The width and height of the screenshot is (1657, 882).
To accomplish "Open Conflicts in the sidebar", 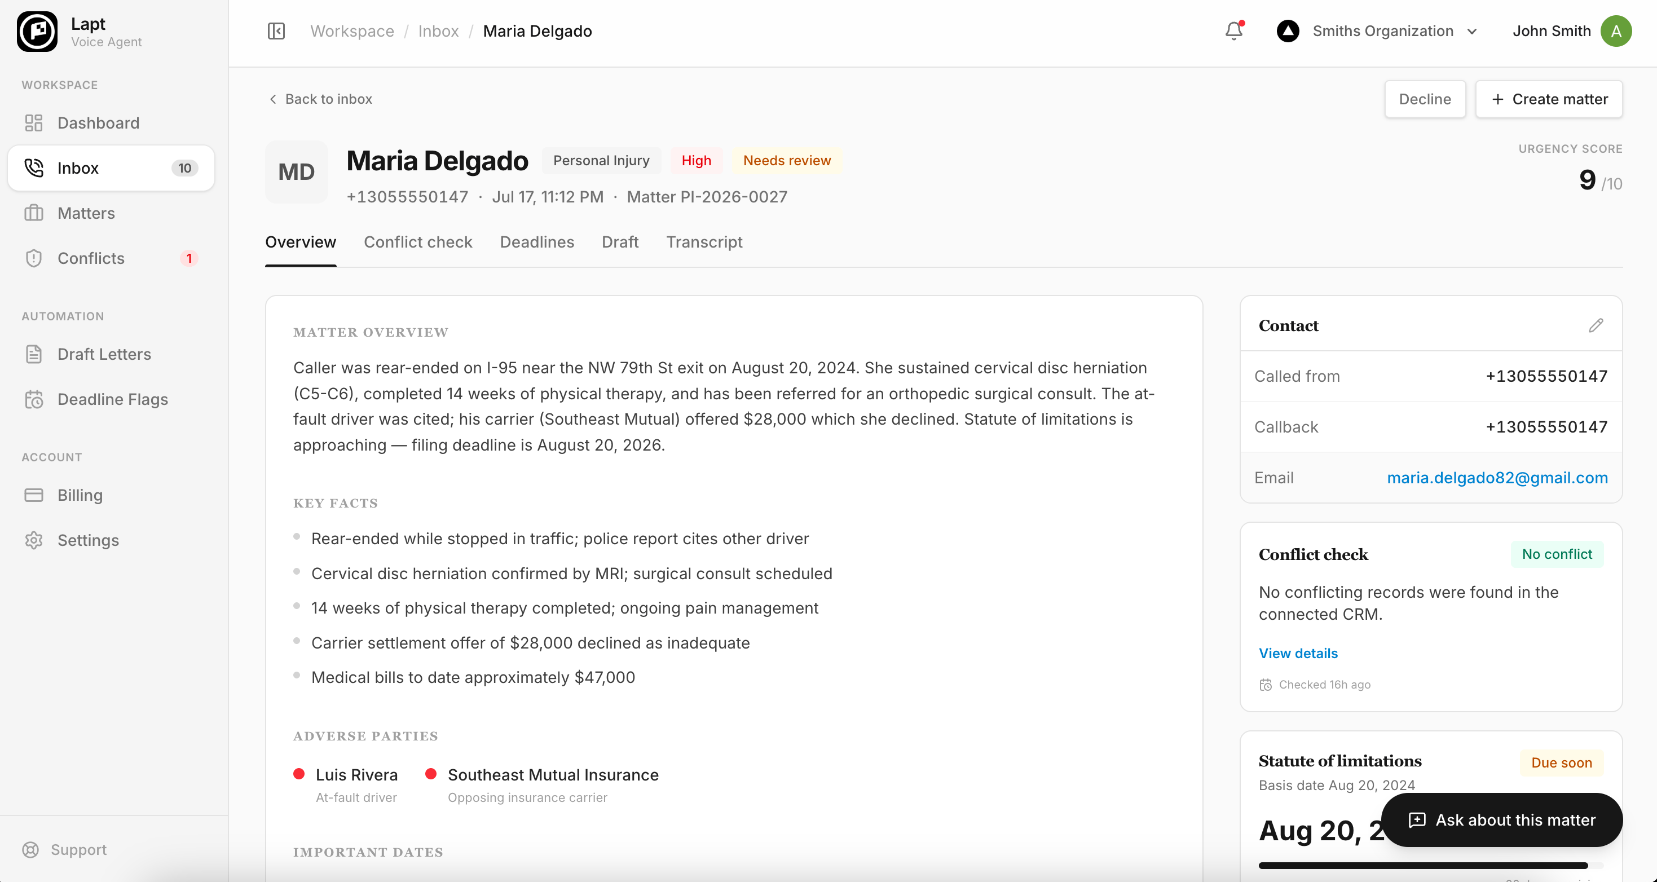I will pyautogui.click(x=111, y=258).
